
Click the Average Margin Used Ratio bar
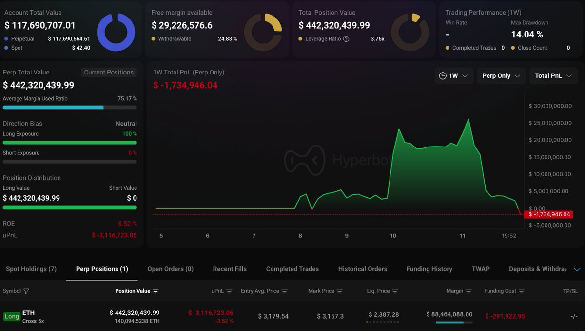coord(70,107)
